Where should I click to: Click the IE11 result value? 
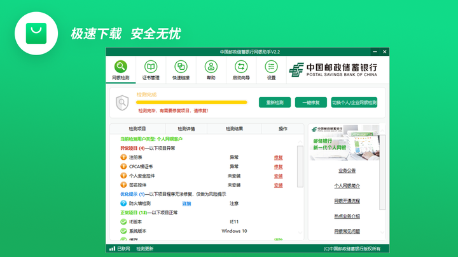pos(234,221)
